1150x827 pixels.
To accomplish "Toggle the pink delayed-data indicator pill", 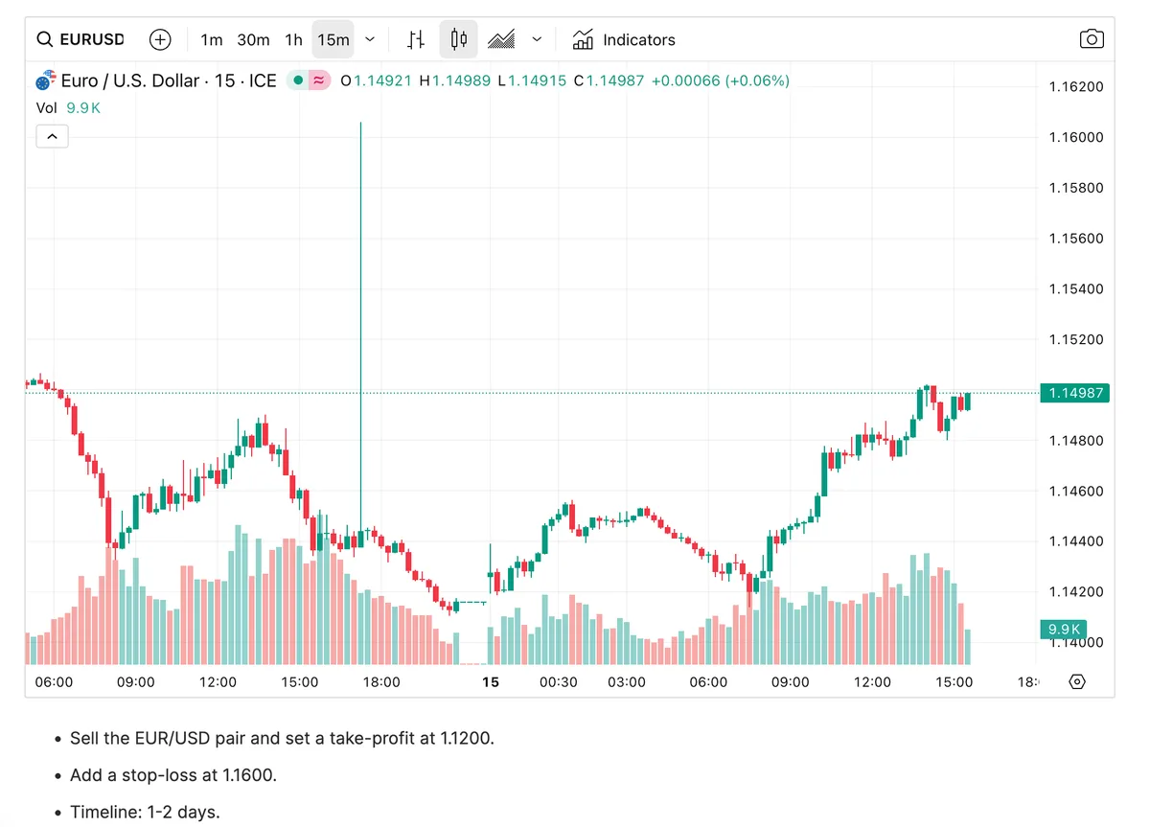I will point(320,80).
